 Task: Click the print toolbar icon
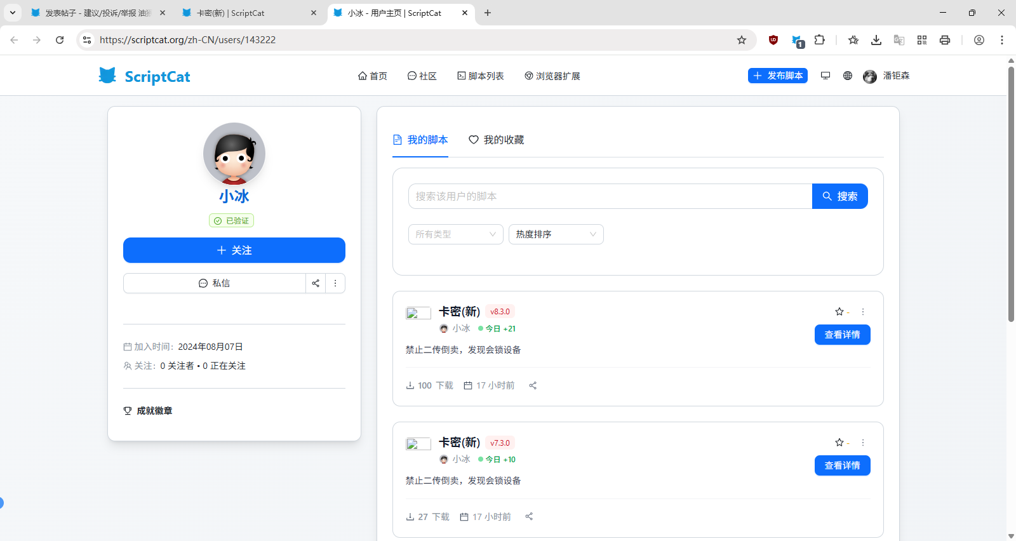pos(945,40)
